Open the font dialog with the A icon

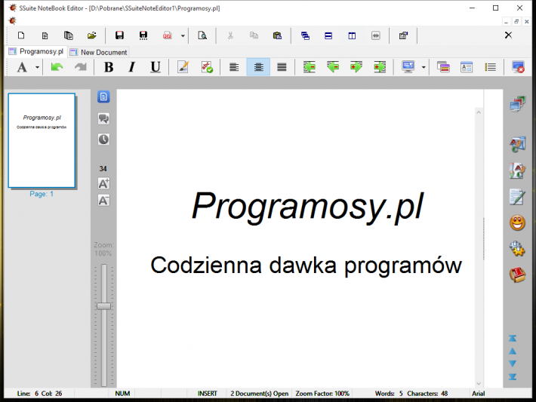[x=22, y=67]
